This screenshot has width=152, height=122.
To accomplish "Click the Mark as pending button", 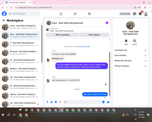I will tap(62, 35).
